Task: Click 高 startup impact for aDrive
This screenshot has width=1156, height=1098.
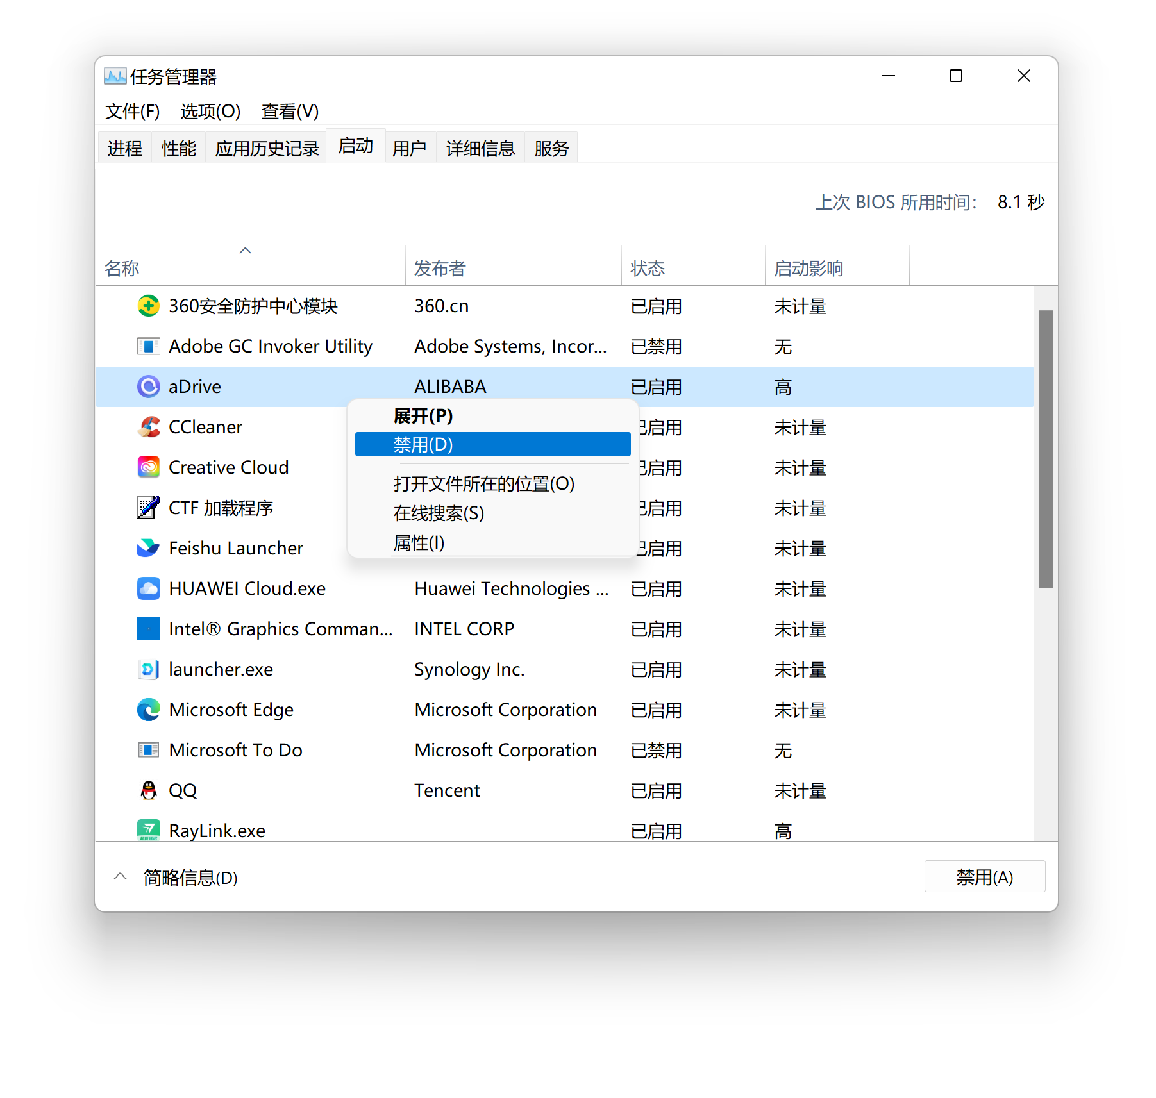Action: click(783, 387)
